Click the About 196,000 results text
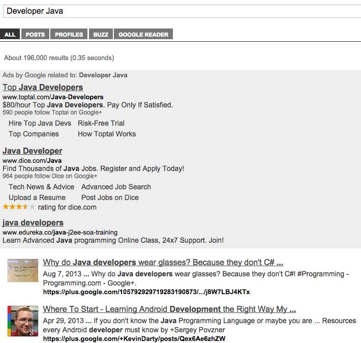The width and height of the screenshot is (361, 343). click(59, 58)
